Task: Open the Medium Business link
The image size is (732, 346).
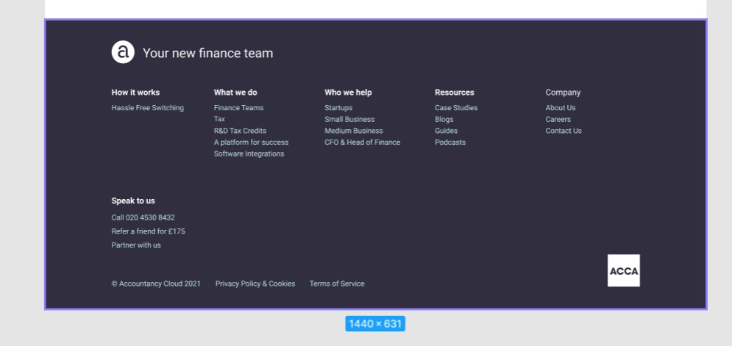Action: click(x=354, y=131)
